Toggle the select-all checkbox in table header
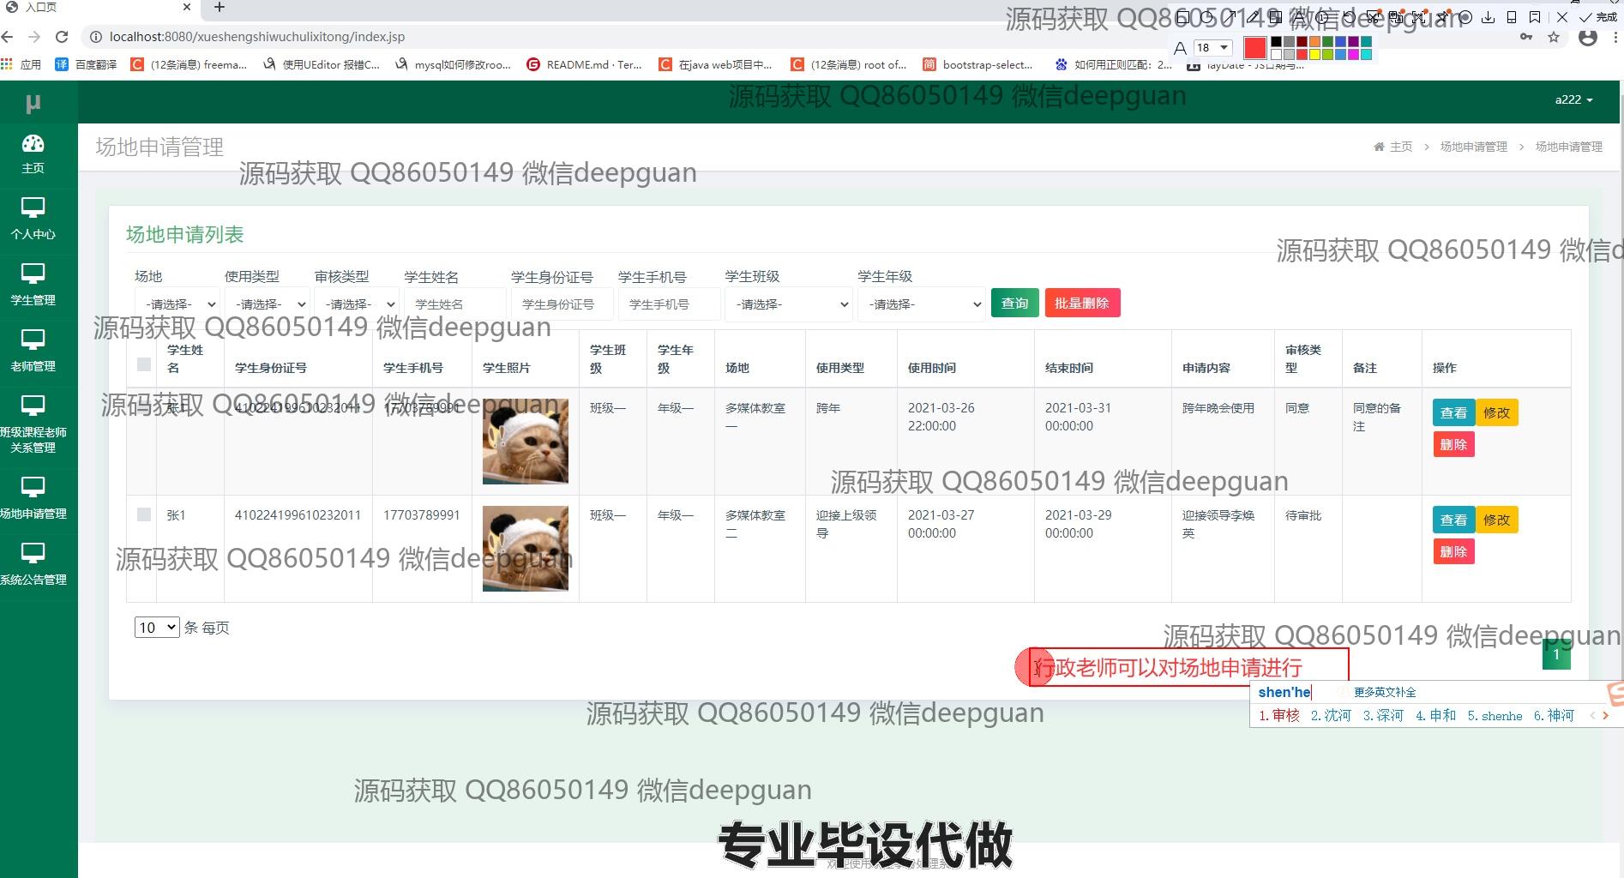 click(x=144, y=364)
